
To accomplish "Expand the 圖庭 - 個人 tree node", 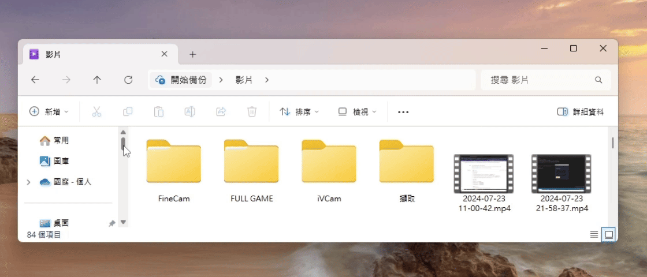I will (28, 182).
